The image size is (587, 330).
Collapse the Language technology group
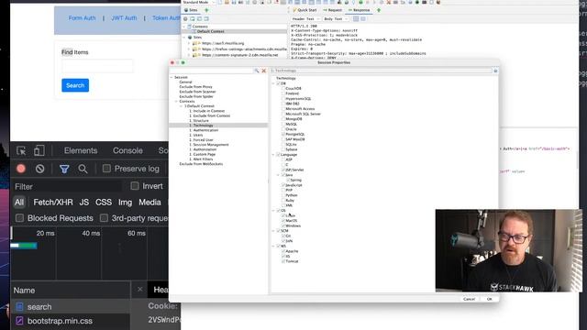(273, 155)
